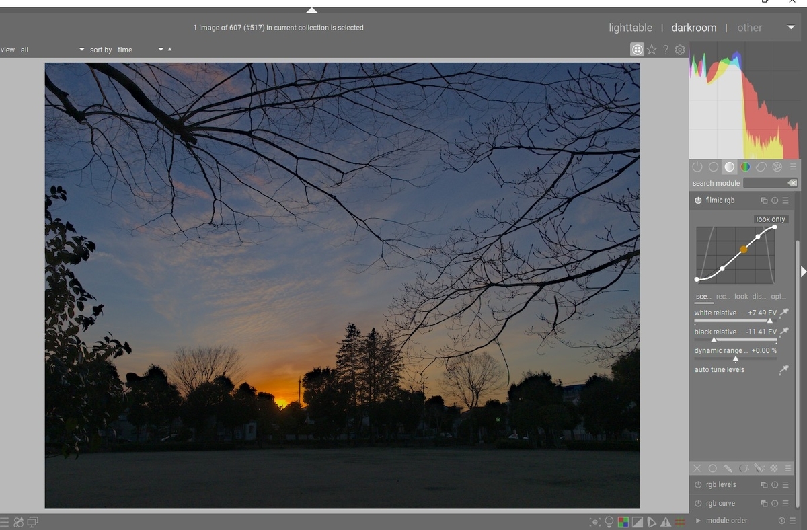Show only active modules group
Screen dimensions: 807x530
[697, 167]
